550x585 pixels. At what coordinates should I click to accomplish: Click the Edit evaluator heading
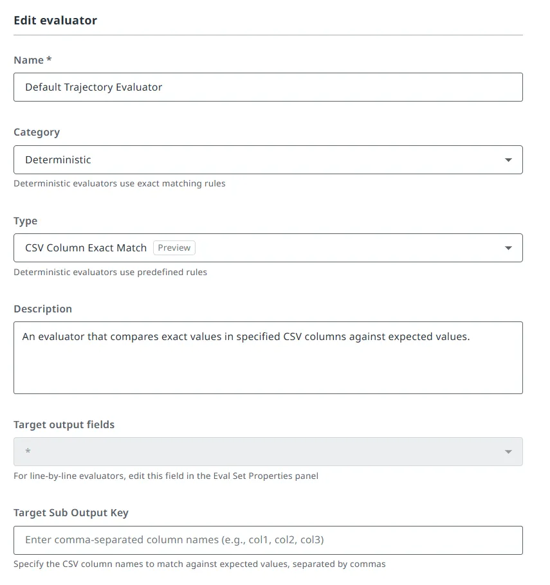coord(55,20)
